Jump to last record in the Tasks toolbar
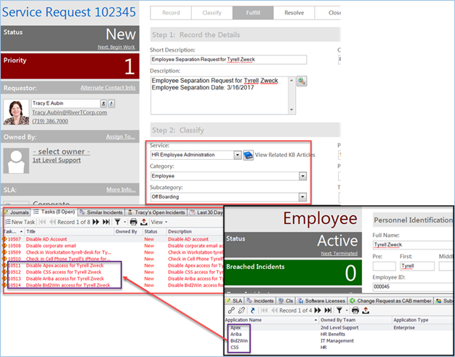Viewport: 455px width, 357px height. (x=106, y=222)
